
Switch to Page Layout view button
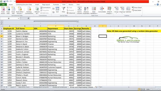tap(142, 89)
